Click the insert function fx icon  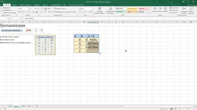pos(21,18)
